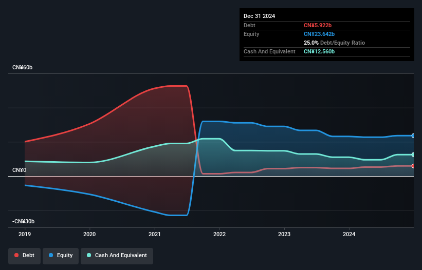
Task: Click the 2024 x-axis label
Action: (349, 234)
